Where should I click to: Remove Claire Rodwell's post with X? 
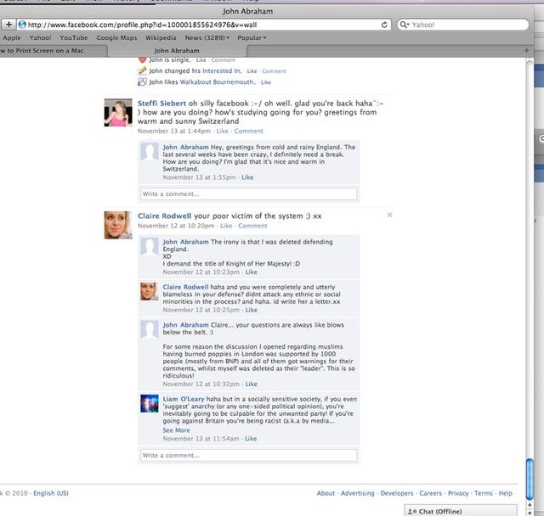click(x=389, y=215)
